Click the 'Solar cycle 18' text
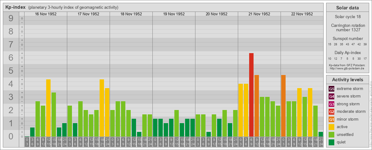372x150 pixels. 347,17
